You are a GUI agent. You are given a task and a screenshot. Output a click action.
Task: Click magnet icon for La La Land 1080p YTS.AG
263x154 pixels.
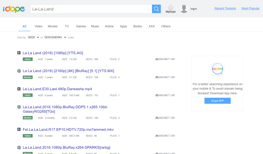(x=157, y=59)
